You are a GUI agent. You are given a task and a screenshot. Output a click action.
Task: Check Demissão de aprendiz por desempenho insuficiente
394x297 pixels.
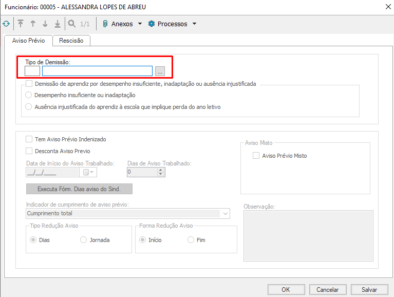pyautogui.click(x=29, y=84)
